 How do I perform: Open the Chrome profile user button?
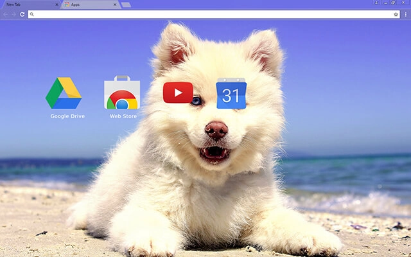376,3
